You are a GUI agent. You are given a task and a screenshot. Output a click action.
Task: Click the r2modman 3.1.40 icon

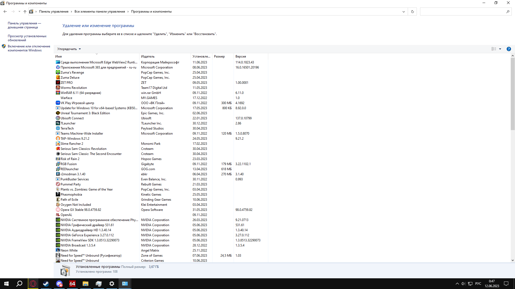(x=58, y=174)
